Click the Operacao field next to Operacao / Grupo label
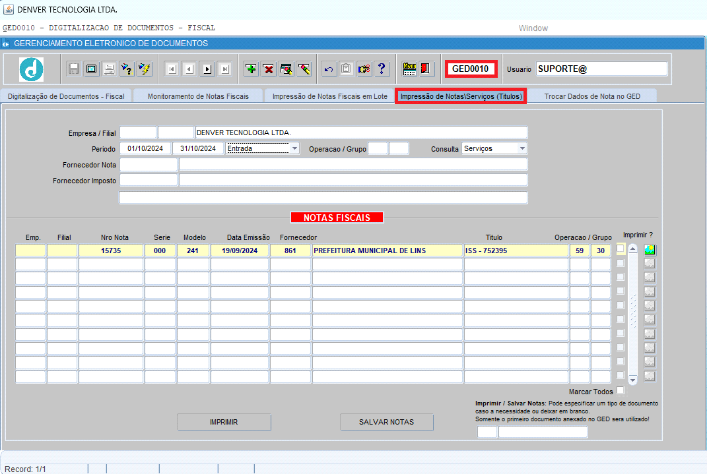 click(x=378, y=148)
